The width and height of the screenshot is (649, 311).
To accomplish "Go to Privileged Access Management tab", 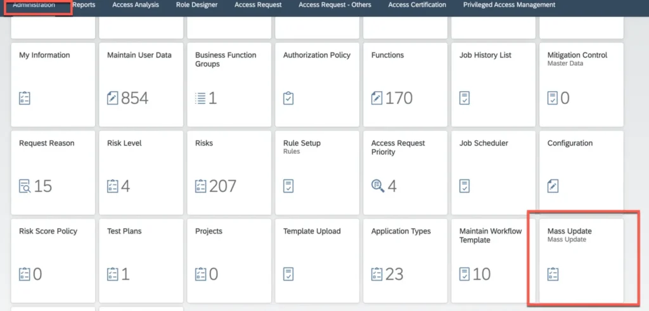I will [x=509, y=5].
